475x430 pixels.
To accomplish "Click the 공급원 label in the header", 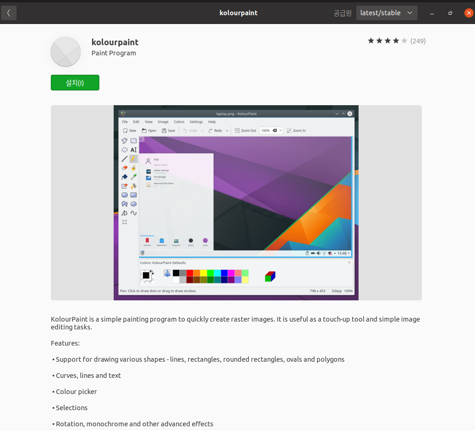I will tap(342, 13).
